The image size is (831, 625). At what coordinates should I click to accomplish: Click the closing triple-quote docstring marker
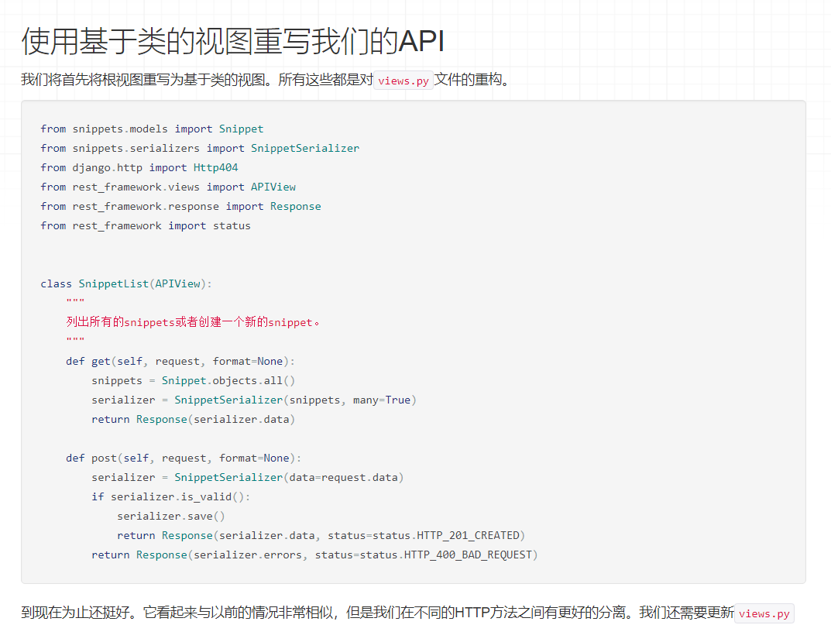tap(75, 340)
